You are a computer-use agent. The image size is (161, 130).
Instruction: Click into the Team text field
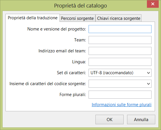(120, 40)
